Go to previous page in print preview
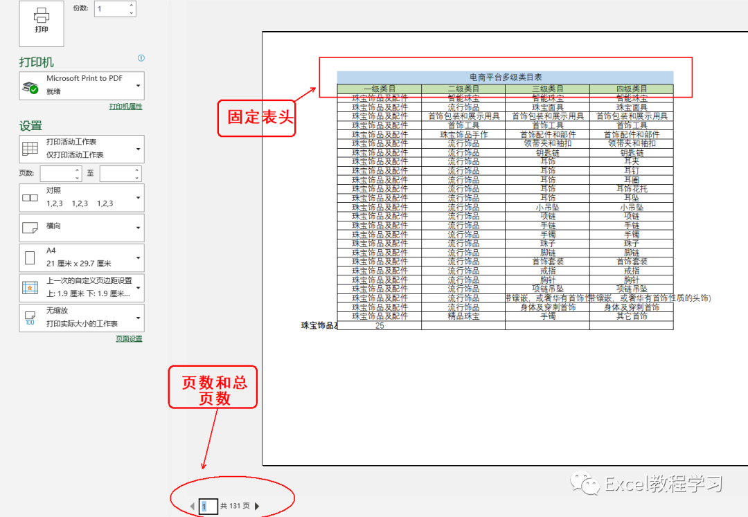The width and height of the screenshot is (748, 517). 193,506
